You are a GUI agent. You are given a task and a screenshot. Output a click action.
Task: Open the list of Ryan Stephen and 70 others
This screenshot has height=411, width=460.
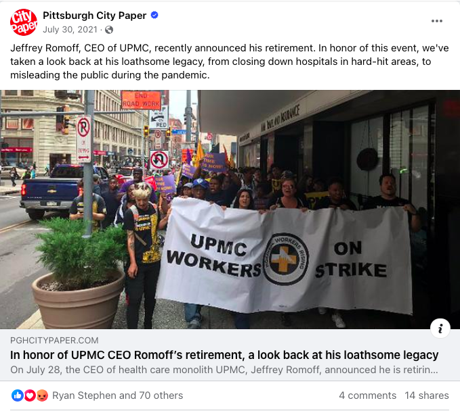[117, 395]
